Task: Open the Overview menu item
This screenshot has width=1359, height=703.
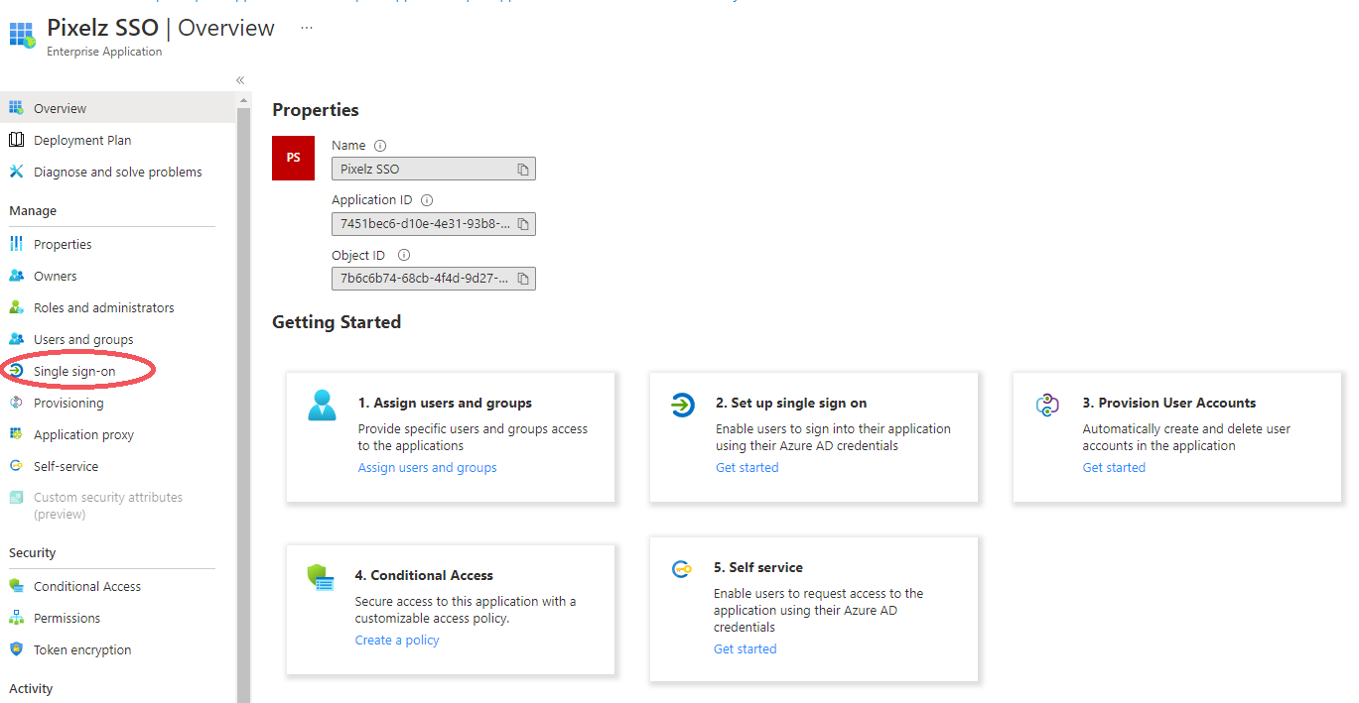Action: (x=118, y=108)
